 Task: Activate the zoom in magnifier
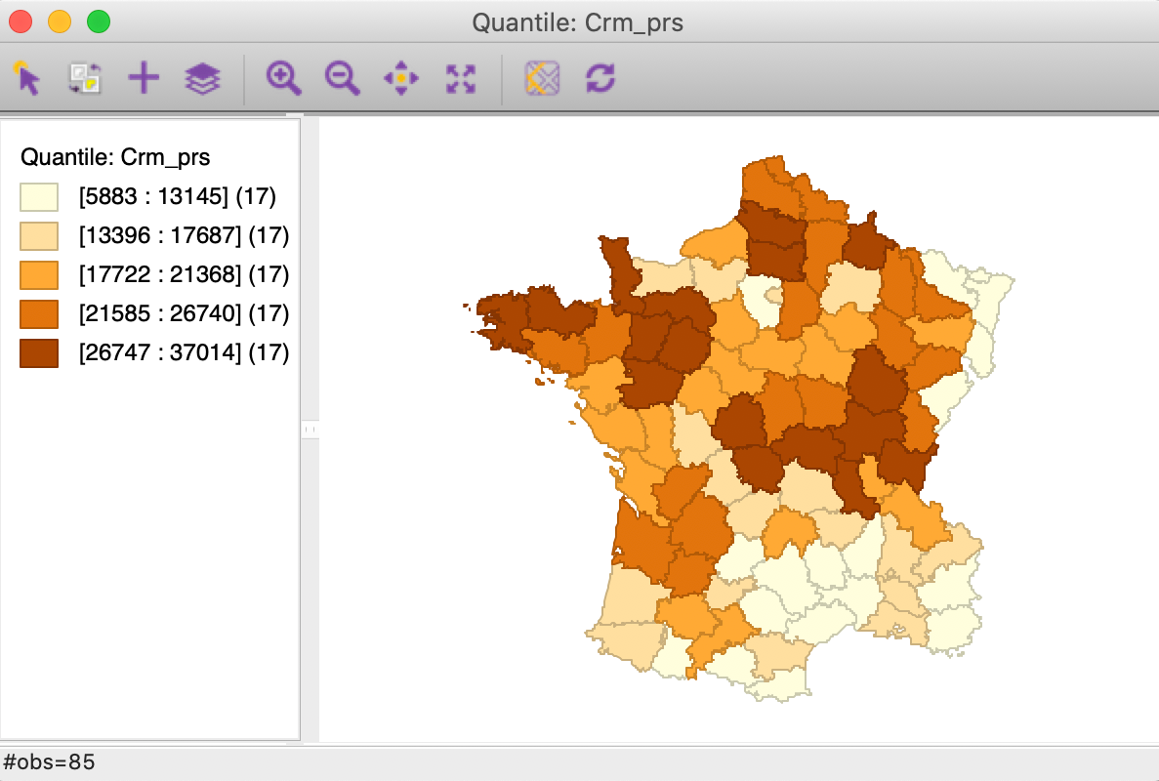284,78
